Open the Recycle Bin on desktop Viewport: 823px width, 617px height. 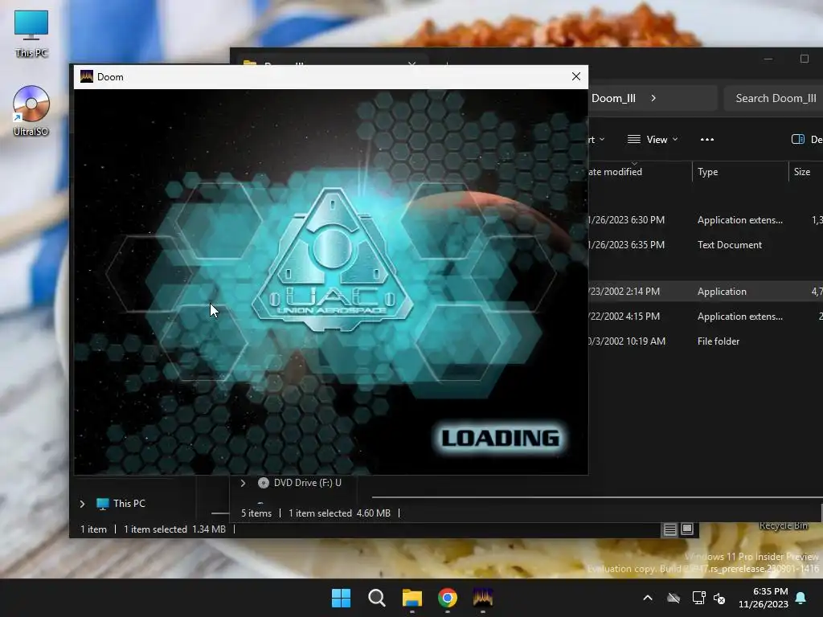click(783, 525)
